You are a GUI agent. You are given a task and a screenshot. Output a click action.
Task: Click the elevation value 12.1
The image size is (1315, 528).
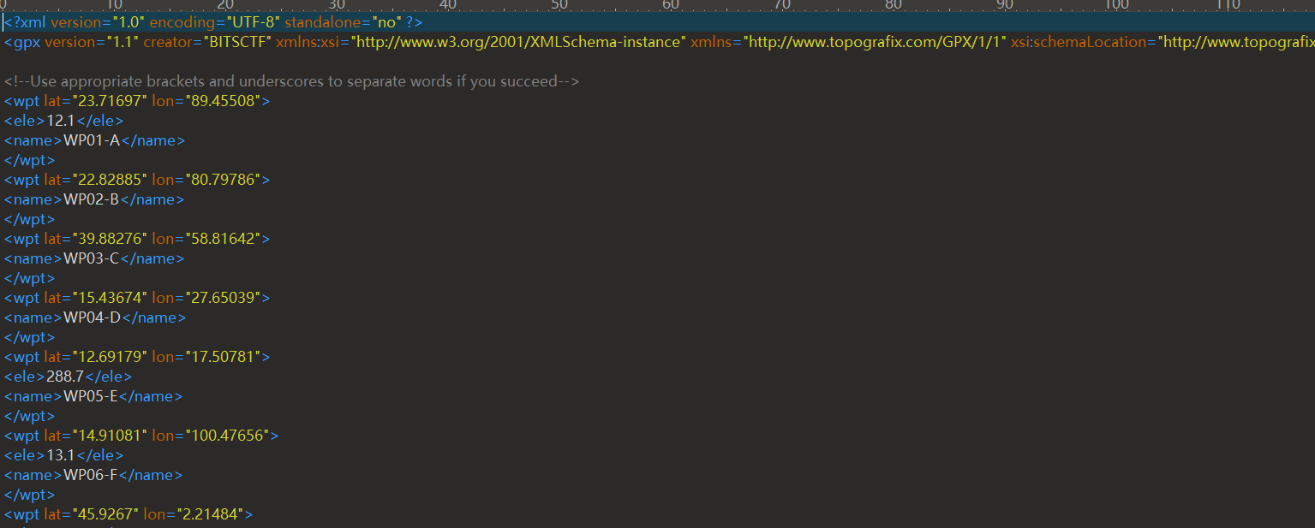pyautogui.click(x=59, y=121)
